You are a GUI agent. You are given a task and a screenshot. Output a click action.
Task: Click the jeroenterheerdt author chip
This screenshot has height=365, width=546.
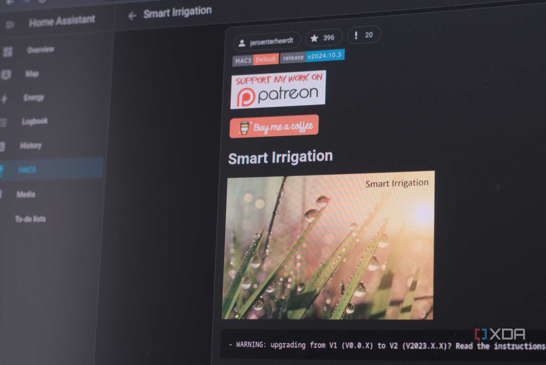coord(266,40)
